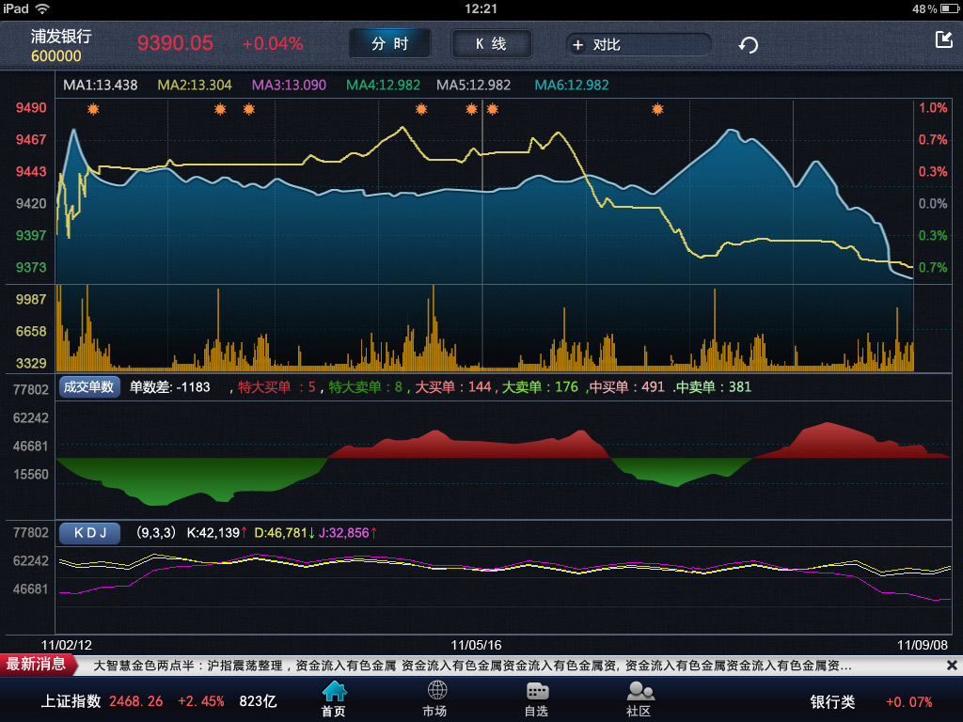
Task: Tap the 大卖单:176 value
Action: pyautogui.click(x=541, y=387)
